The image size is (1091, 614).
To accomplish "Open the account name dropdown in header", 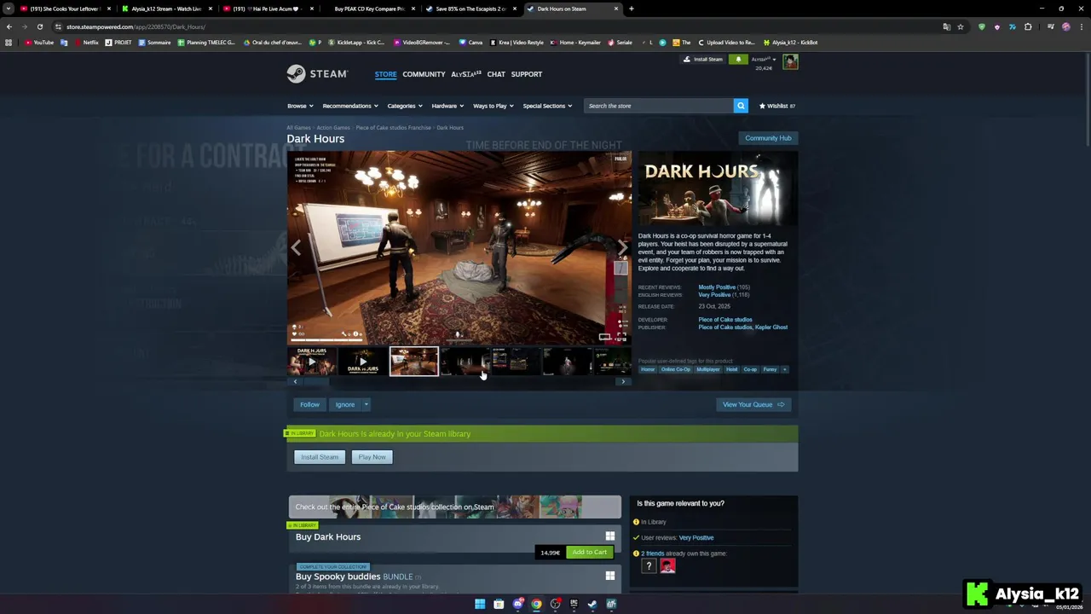I will (764, 59).
